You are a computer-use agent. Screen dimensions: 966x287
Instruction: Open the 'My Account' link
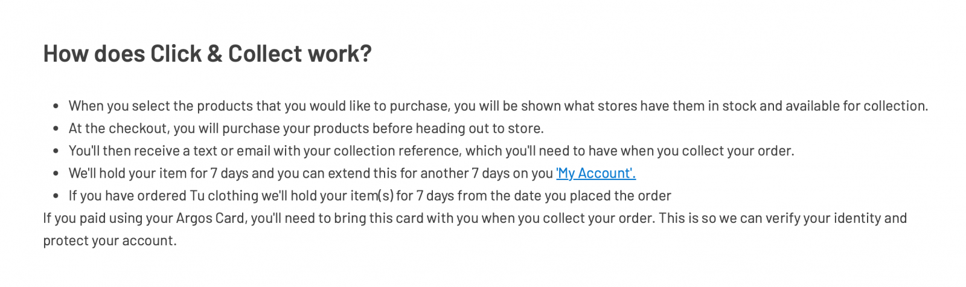click(x=595, y=173)
